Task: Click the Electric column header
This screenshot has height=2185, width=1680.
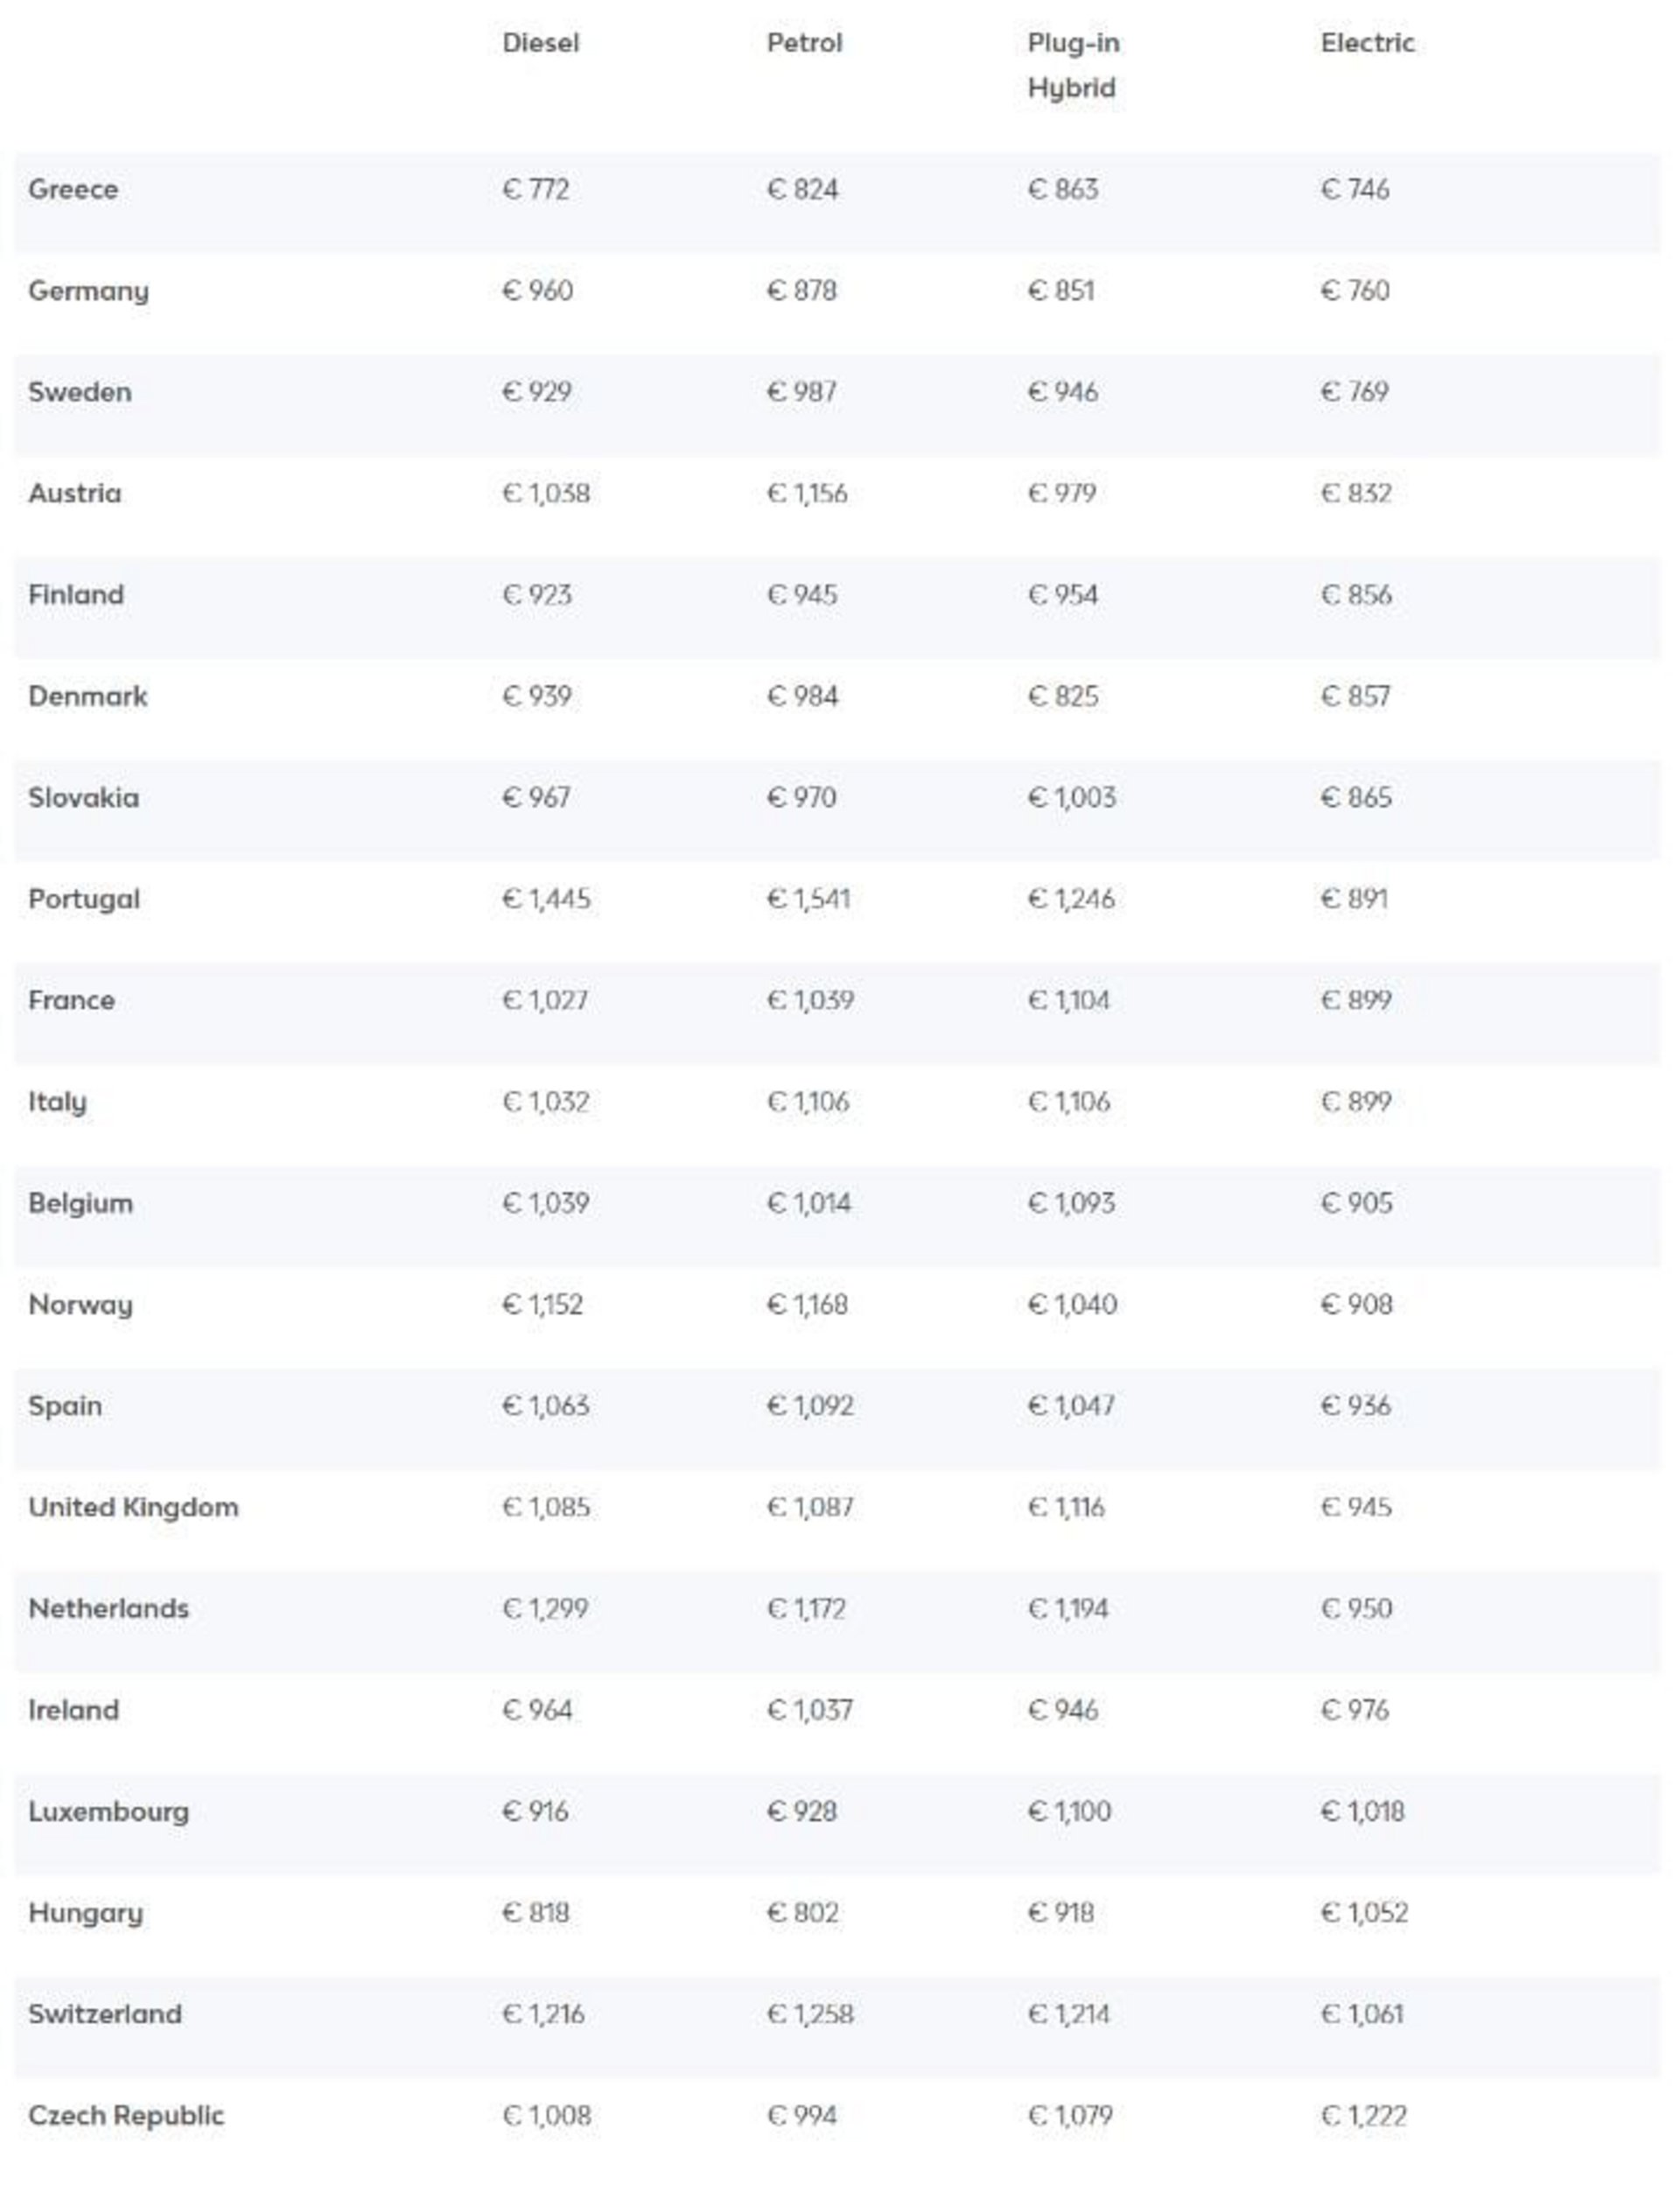Action: click(x=1367, y=43)
